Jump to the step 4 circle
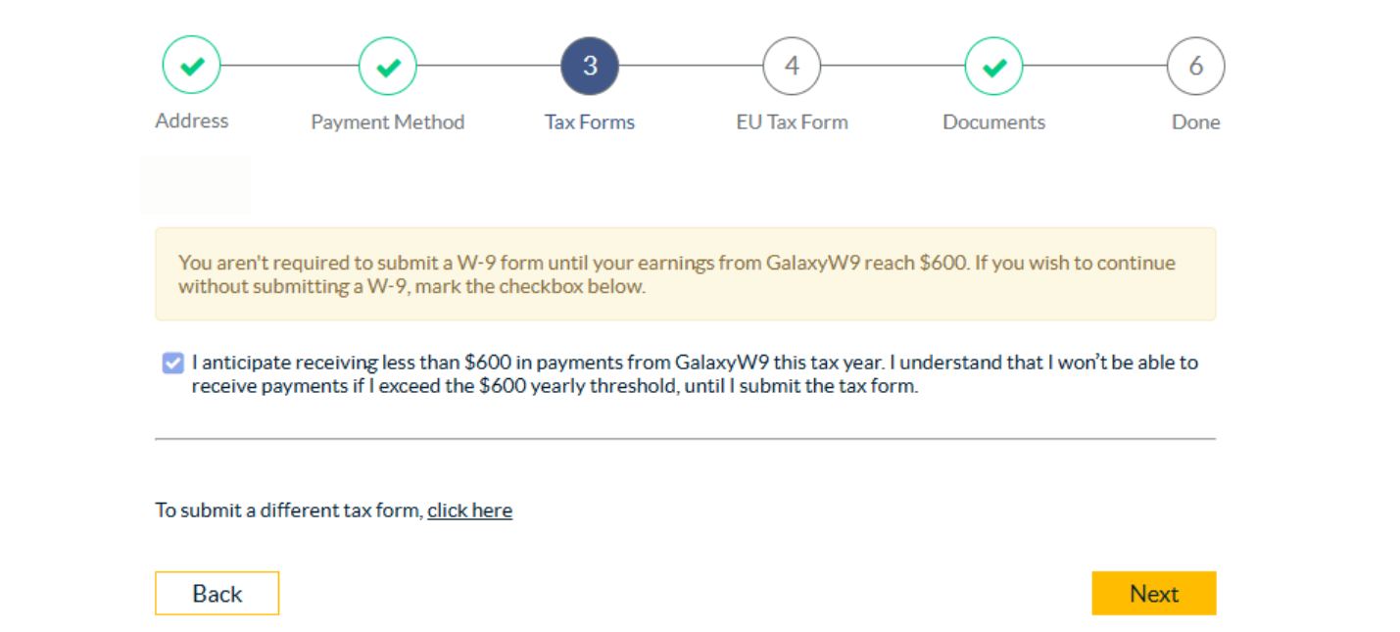 pyautogui.click(x=792, y=66)
